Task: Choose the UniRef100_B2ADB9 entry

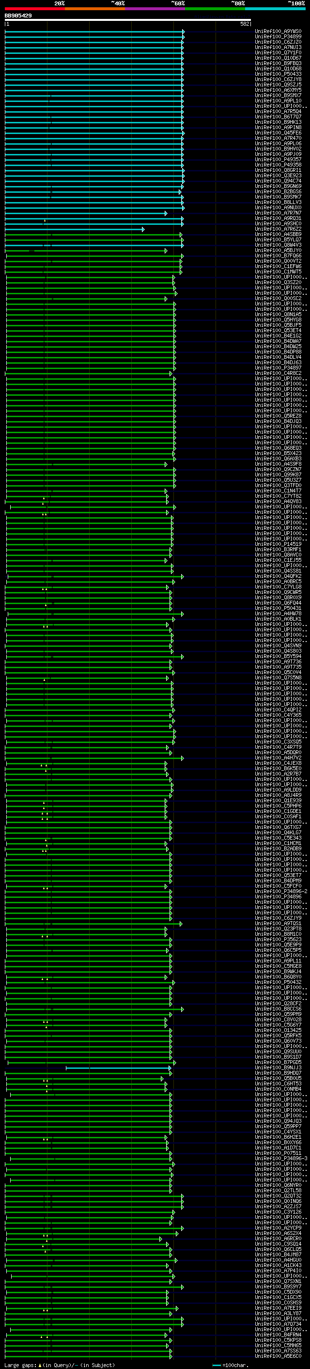Action: coord(278,849)
